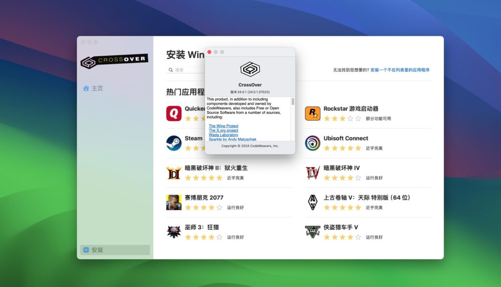This screenshot has height=287, width=501.
Task: Click the 暗黑破坏神 II: 狱火重生 icon
Action: click(x=174, y=173)
